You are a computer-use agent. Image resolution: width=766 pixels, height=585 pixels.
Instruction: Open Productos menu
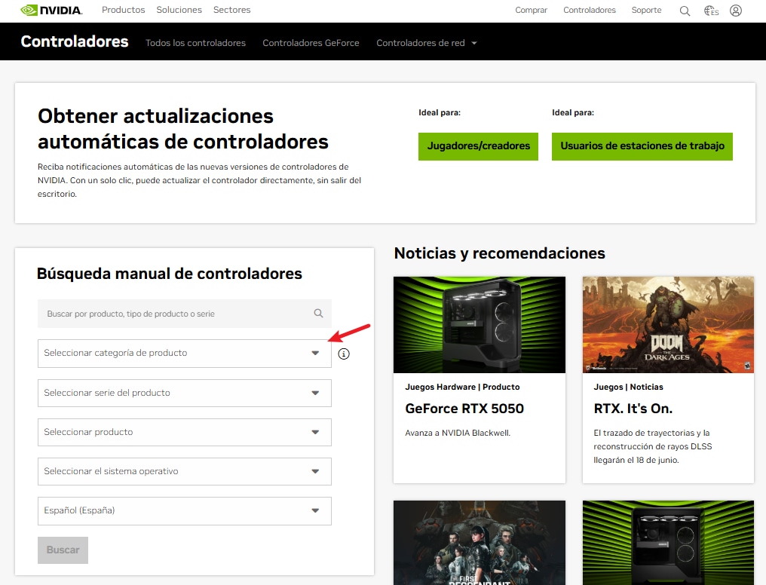click(x=123, y=10)
